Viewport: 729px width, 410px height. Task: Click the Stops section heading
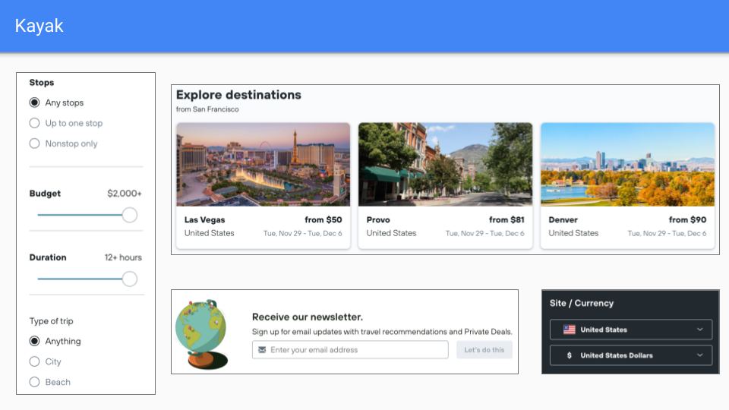[x=41, y=82]
